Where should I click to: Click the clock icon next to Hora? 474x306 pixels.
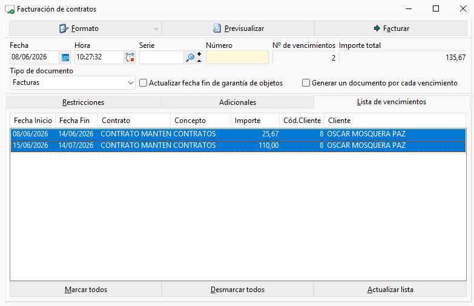tap(130, 58)
